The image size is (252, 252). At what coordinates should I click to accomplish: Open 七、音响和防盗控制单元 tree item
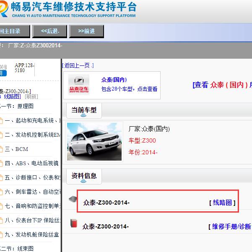[x=33, y=206]
